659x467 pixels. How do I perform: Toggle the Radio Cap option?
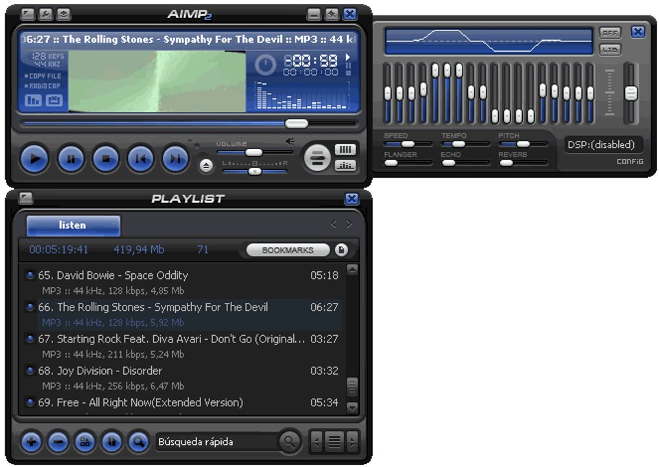coord(43,86)
